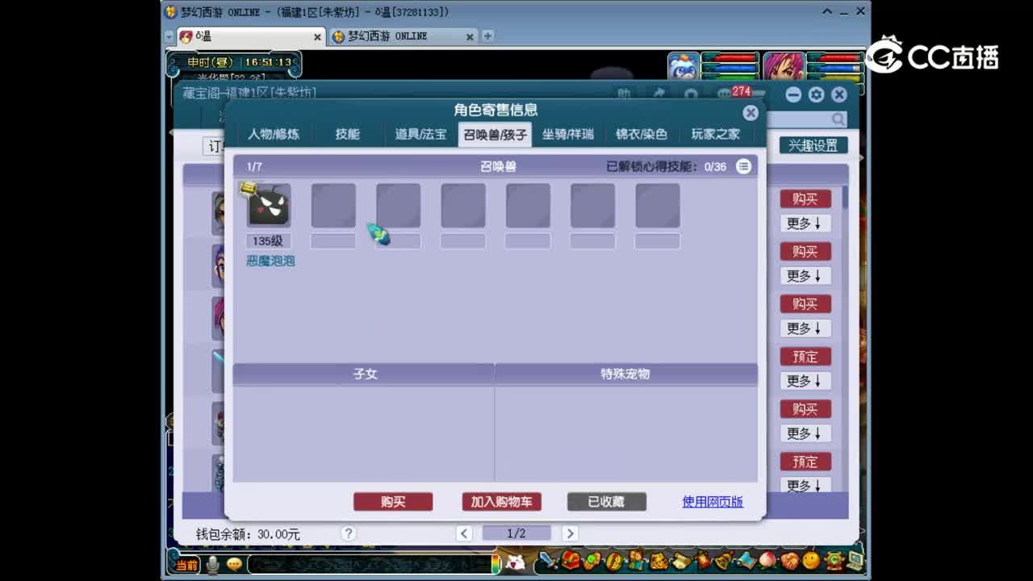This screenshot has width=1033, height=581.
Task: Open the green gear system icon
Action: pos(834,561)
